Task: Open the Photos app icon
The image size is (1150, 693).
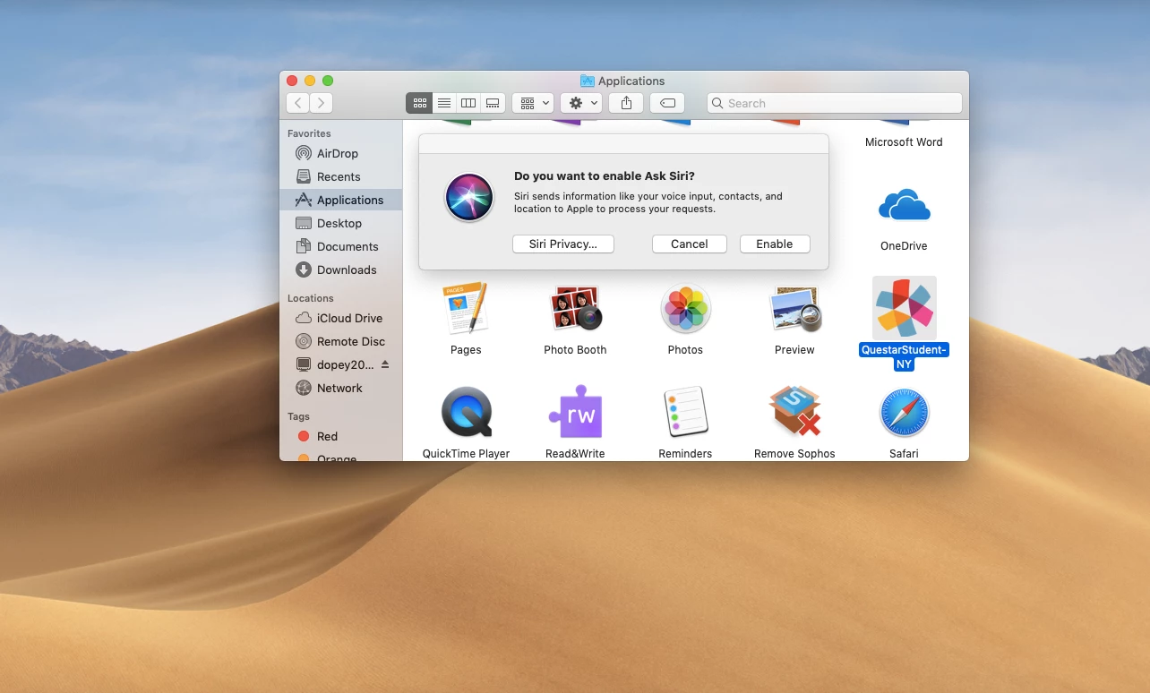Action: [685, 309]
